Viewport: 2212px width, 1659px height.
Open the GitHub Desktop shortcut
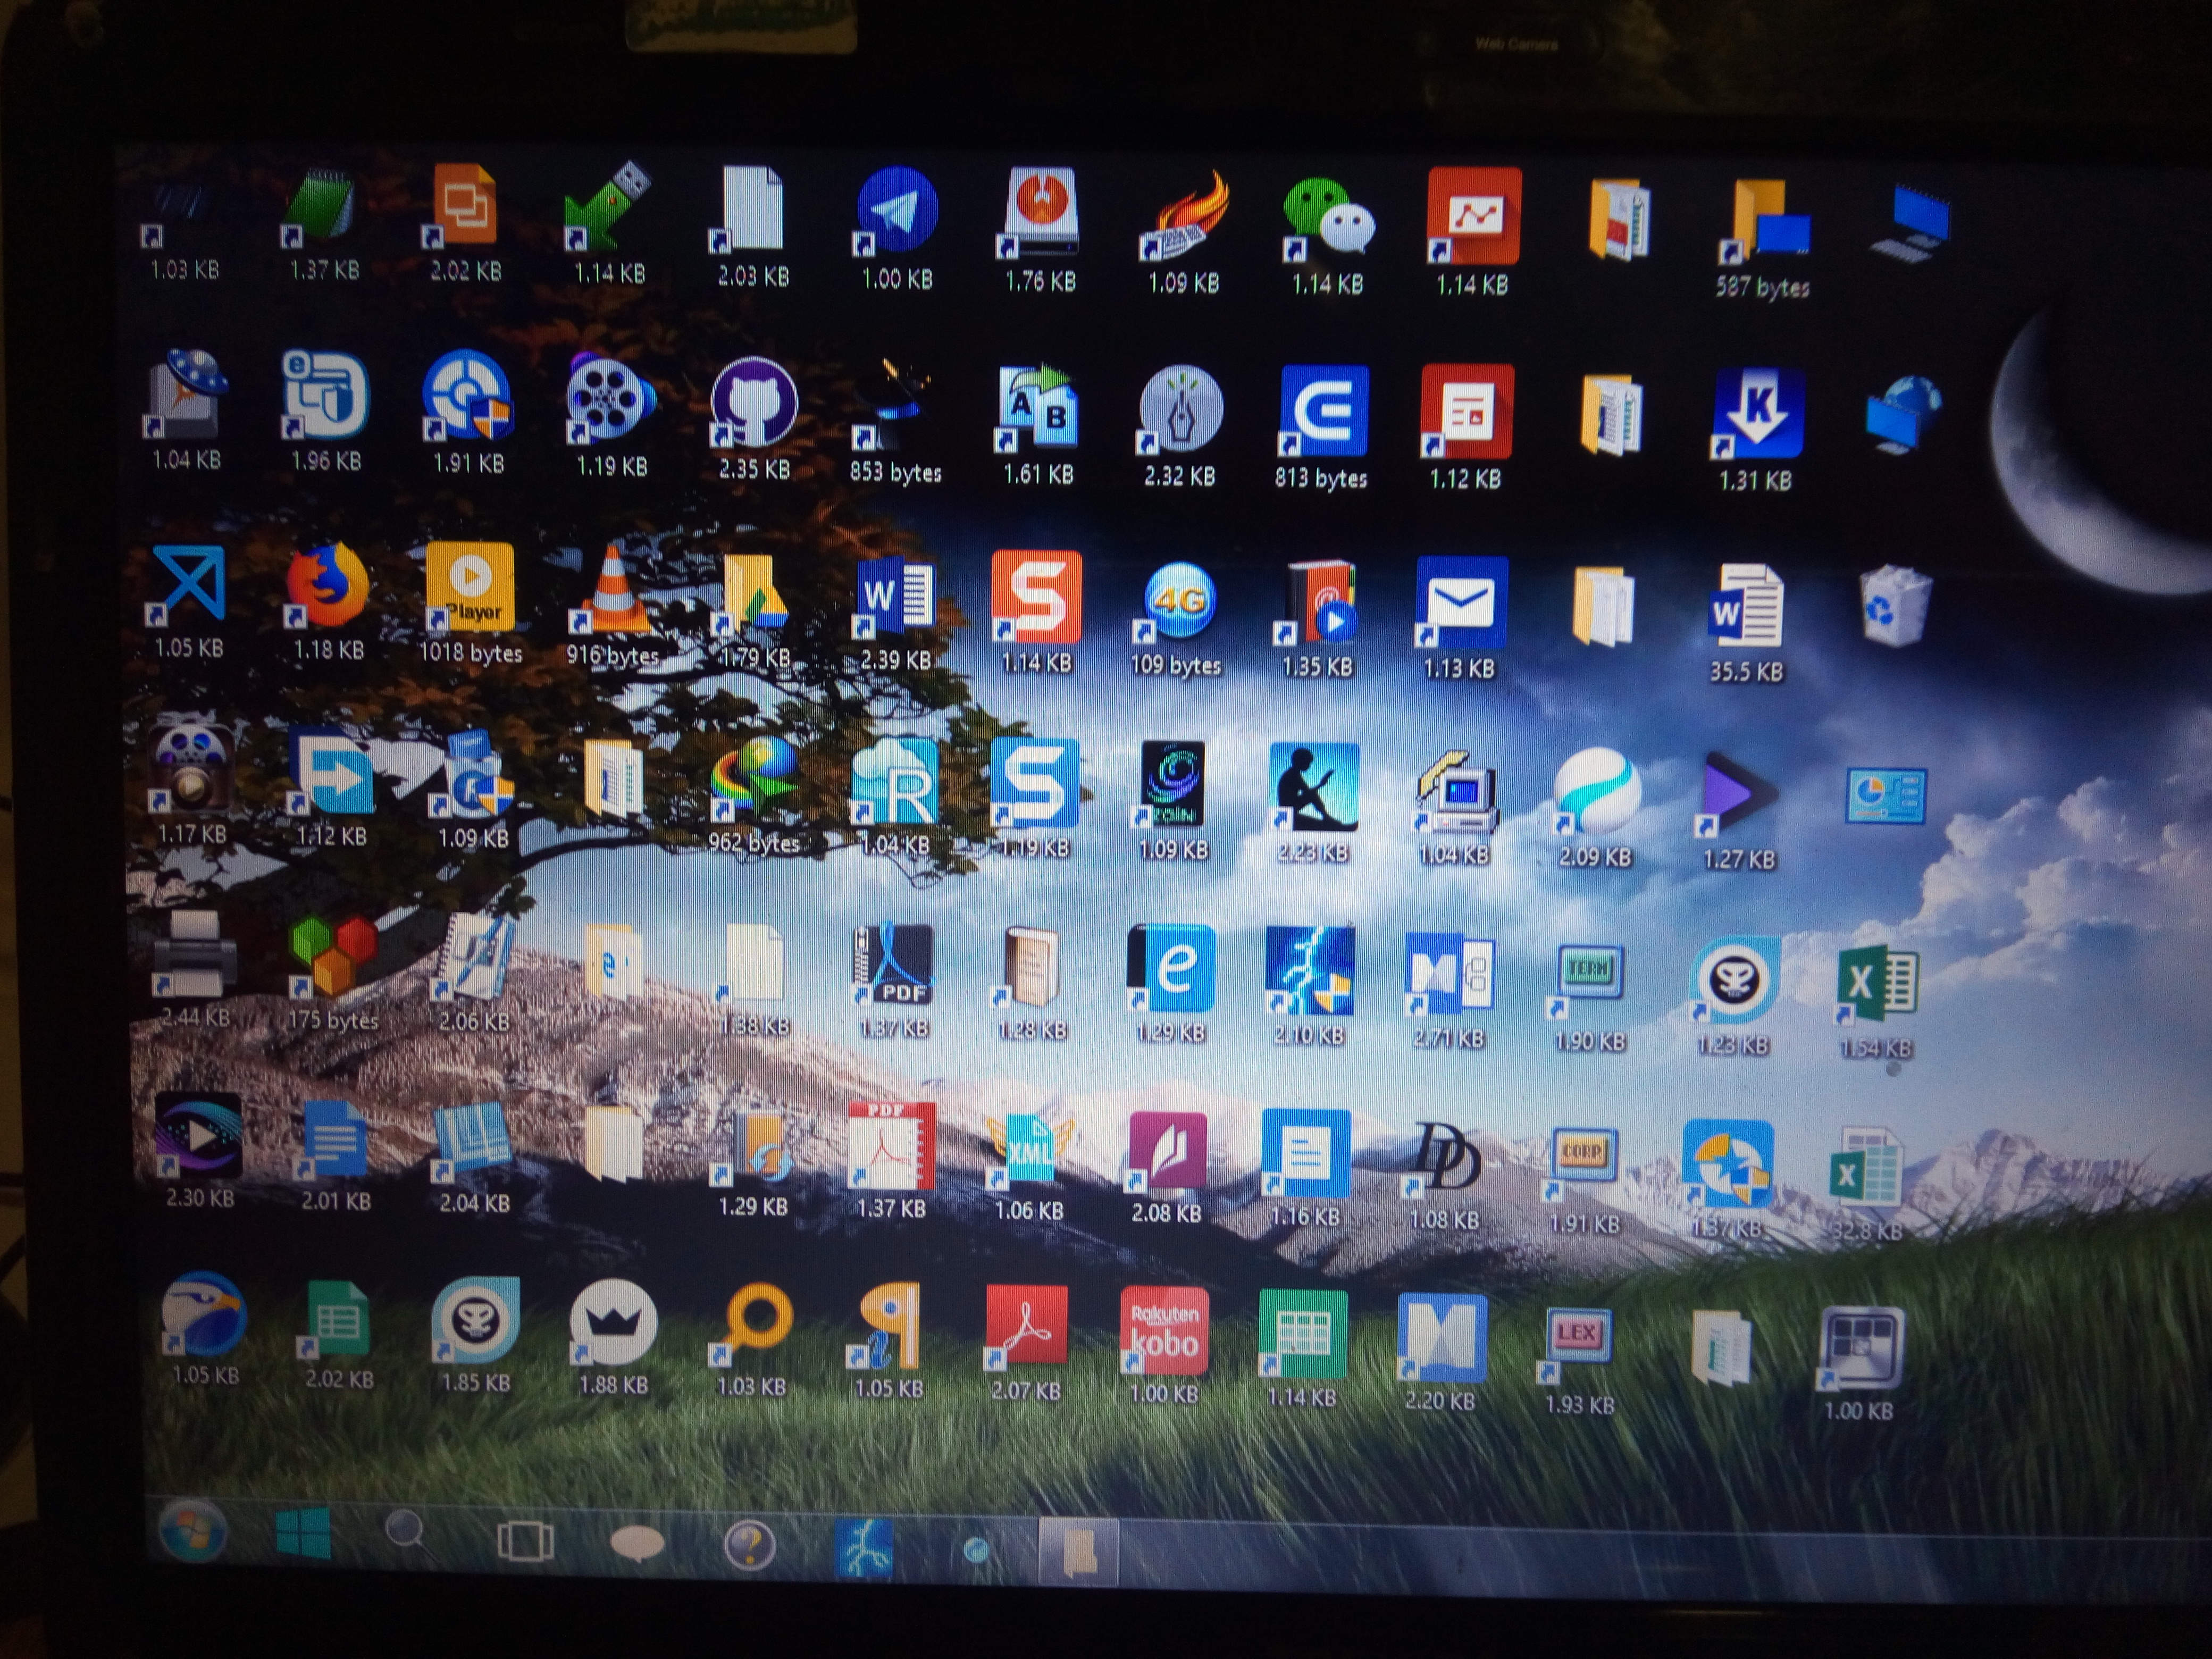click(x=753, y=402)
